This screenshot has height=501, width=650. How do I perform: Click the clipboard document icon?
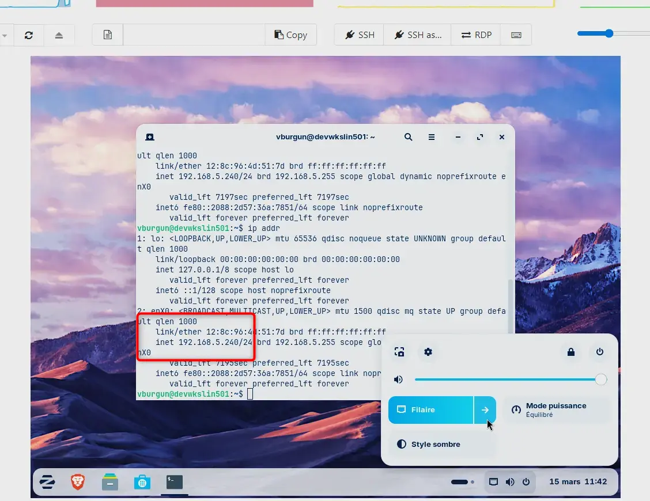[x=108, y=35]
